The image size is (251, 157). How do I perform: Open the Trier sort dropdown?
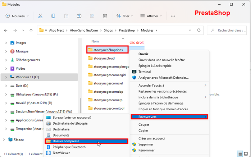[125, 16]
